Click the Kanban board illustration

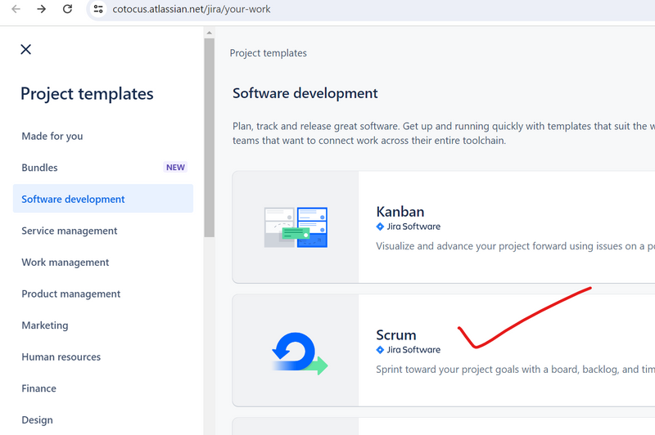(296, 227)
